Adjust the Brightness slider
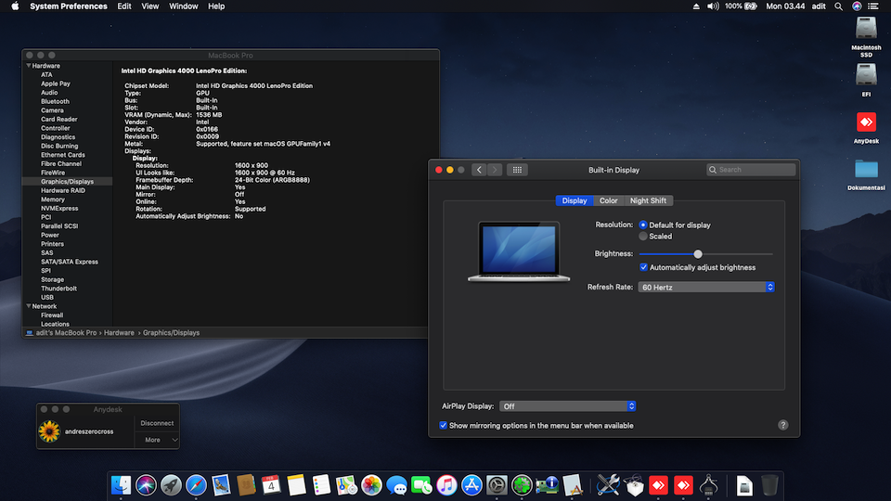 tap(698, 254)
